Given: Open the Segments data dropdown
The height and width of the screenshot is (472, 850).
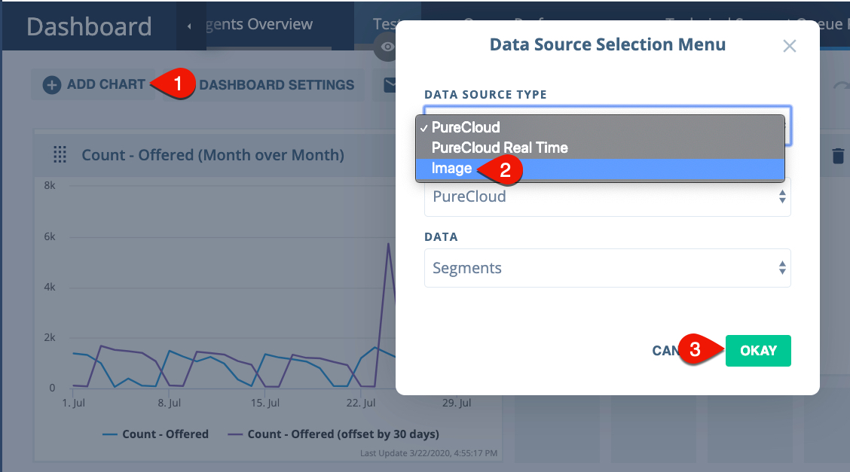Looking at the screenshot, I should click(x=607, y=268).
